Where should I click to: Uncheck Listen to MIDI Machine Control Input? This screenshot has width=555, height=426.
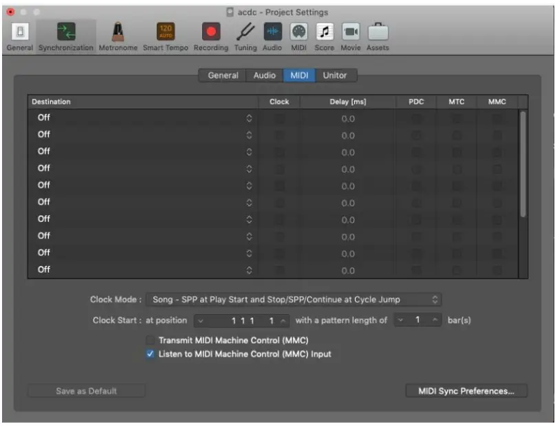(x=150, y=355)
